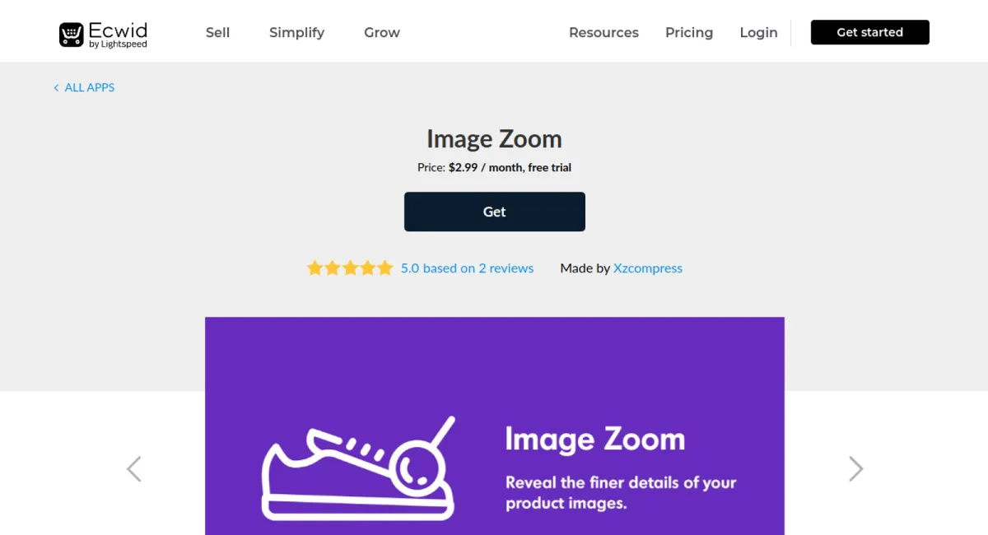Select the Pricing menu item
This screenshot has width=988, height=535.
pyautogui.click(x=689, y=32)
